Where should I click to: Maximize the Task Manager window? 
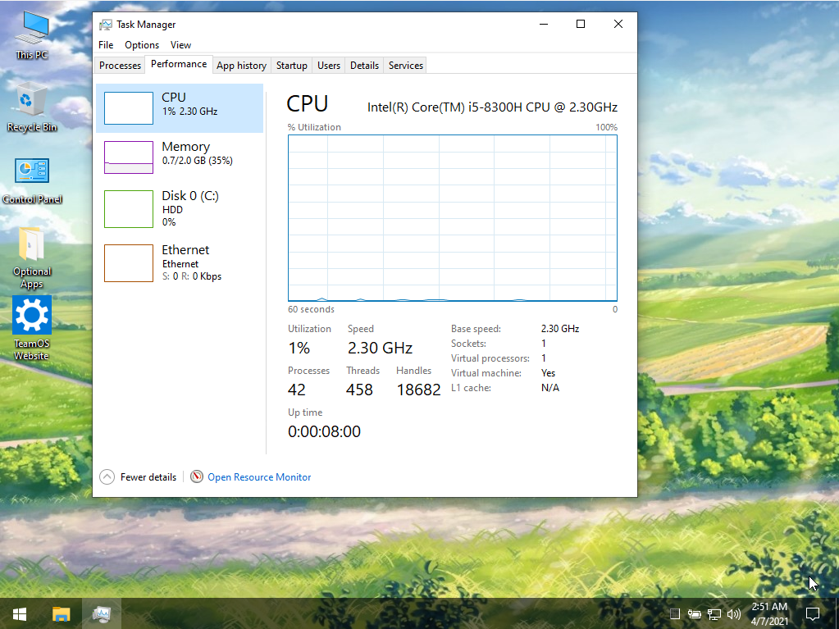click(x=581, y=24)
